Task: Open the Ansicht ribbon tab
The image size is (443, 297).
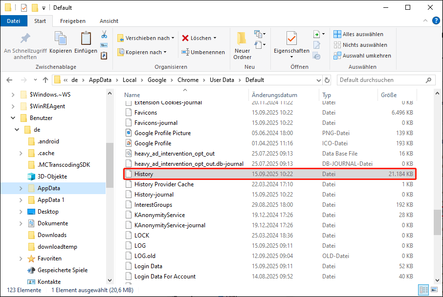Action: tap(109, 21)
